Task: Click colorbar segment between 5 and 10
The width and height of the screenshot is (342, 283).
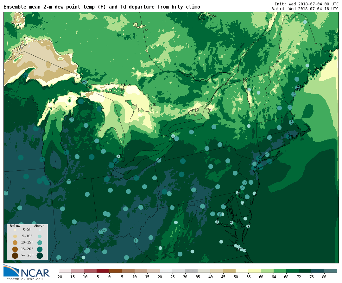Action: (x=128, y=271)
